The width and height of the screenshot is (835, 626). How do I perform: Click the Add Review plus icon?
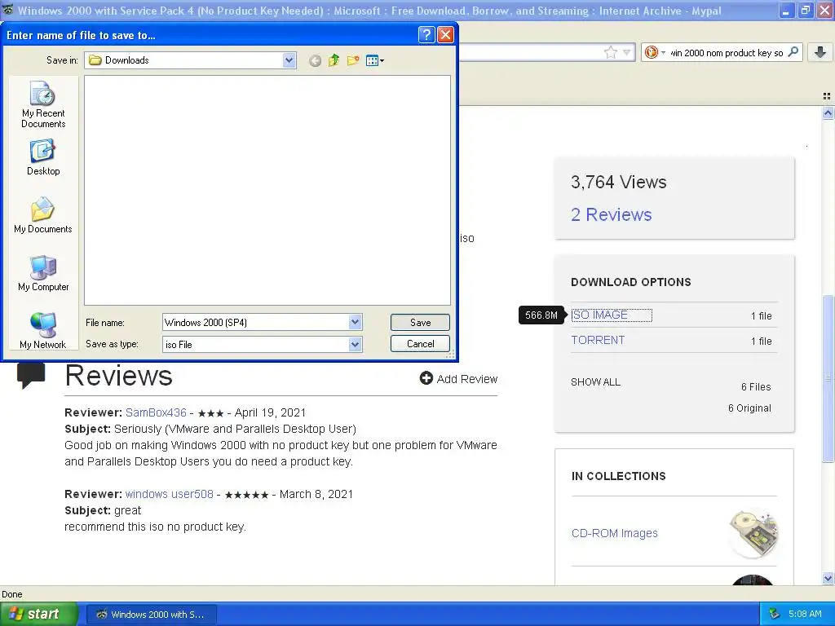coord(426,378)
